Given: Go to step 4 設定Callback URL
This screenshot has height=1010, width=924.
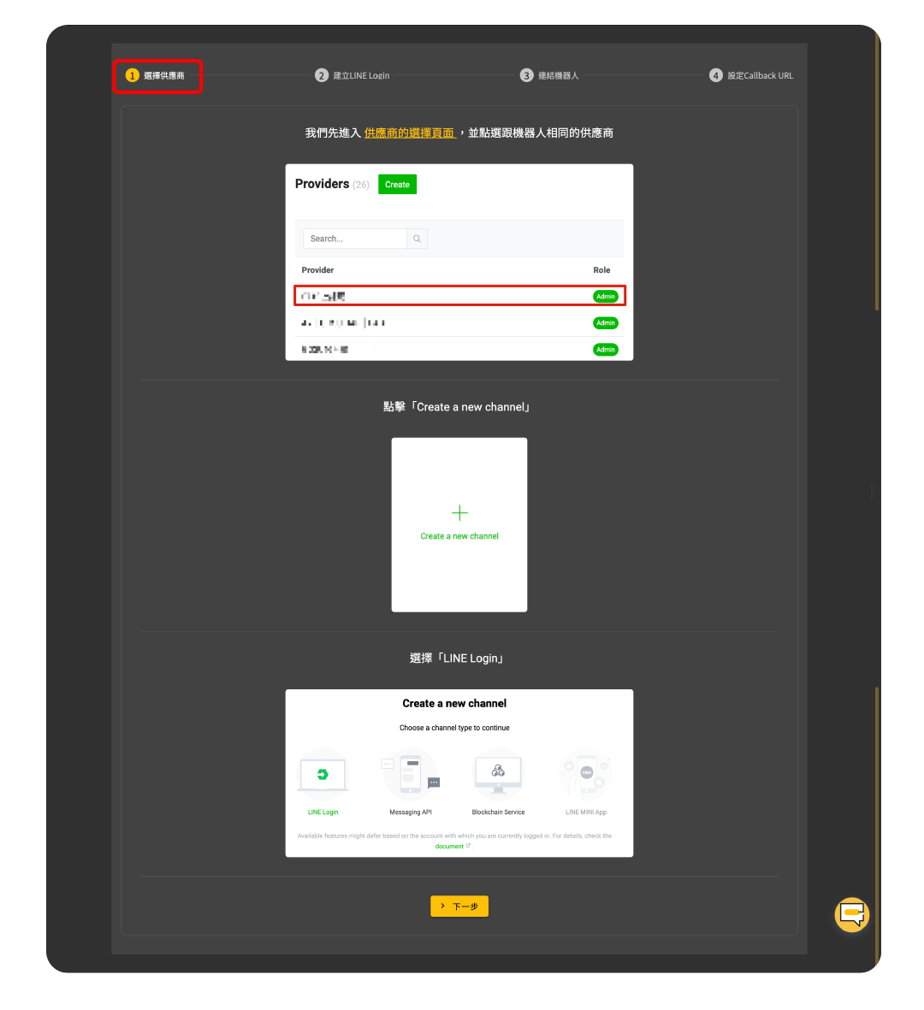Looking at the screenshot, I should point(751,76).
